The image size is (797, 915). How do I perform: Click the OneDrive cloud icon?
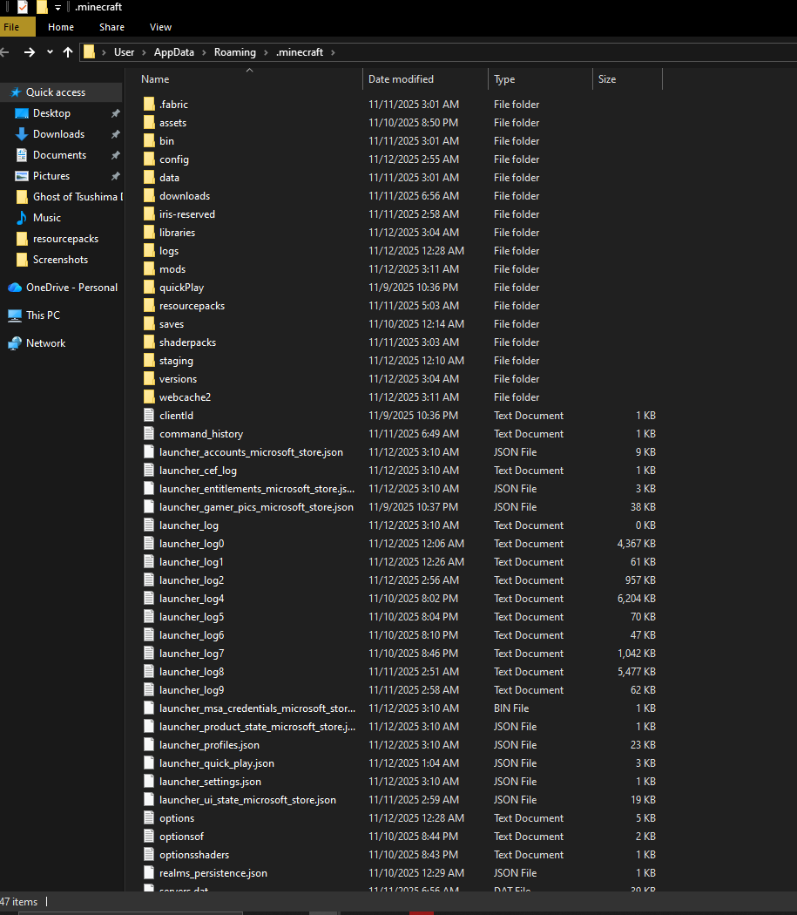point(15,288)
